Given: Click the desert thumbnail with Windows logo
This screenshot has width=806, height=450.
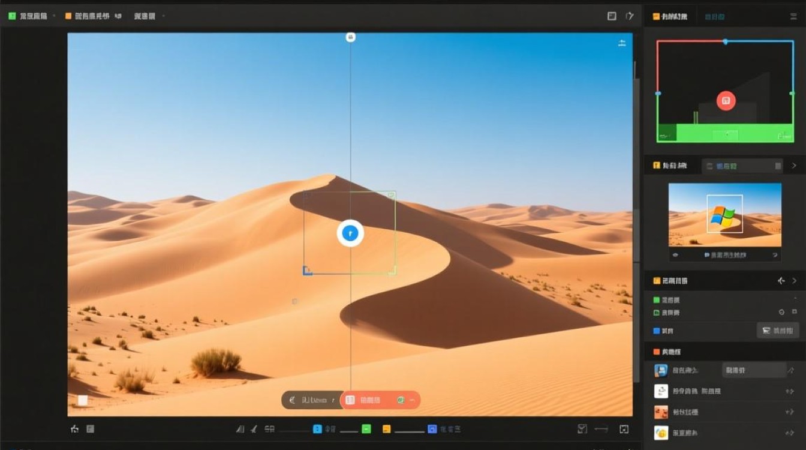Looking at the screenshot, I should click(x=725, y=215).
